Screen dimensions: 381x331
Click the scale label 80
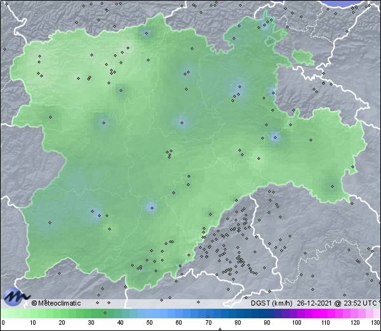point(237,323)
